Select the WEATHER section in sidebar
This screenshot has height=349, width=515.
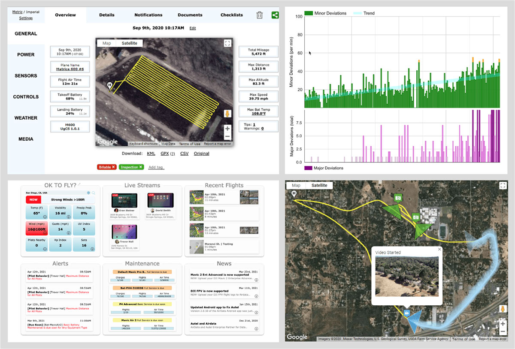tap(26, 118)
